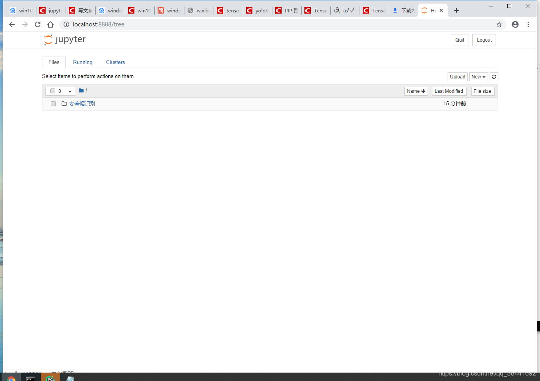Click the Upload button

pyautogui.click(x=458, y=77)
